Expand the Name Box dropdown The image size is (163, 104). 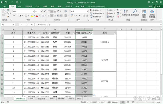(x=13, y=25)
